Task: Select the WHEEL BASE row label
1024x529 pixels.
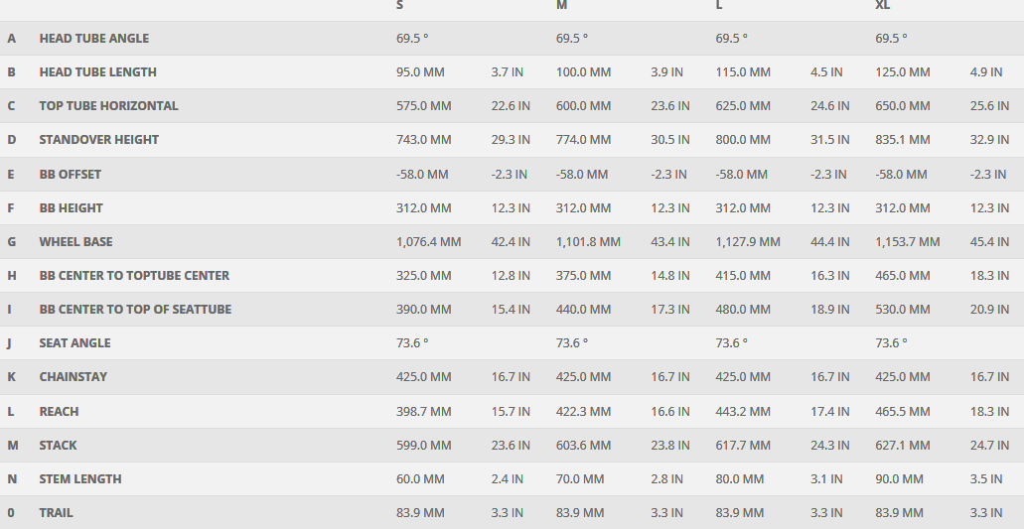Action: click(x=75, y=242)
